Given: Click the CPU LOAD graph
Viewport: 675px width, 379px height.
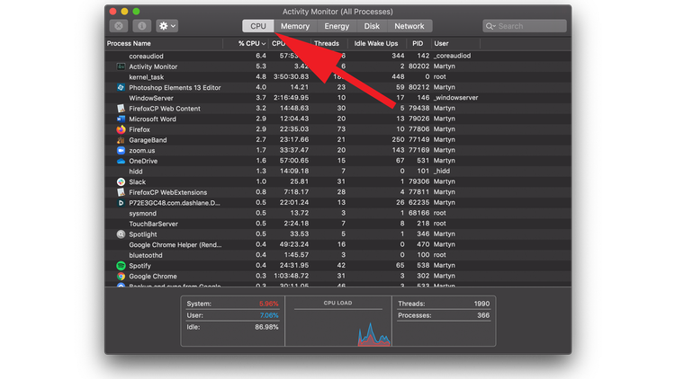Looking at the screenshot, I should [x=338, y=326].
